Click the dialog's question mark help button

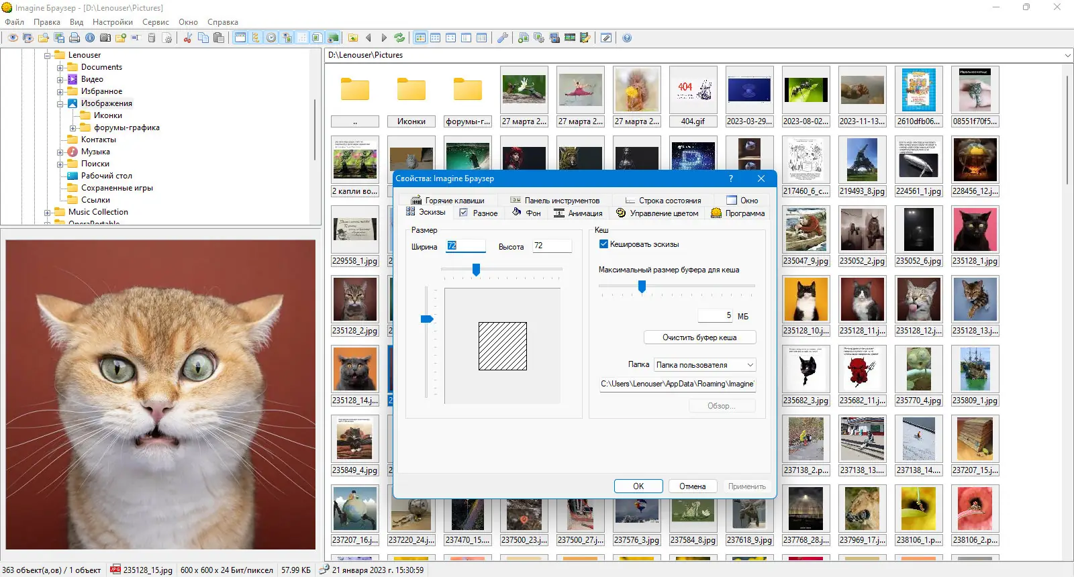731,178
